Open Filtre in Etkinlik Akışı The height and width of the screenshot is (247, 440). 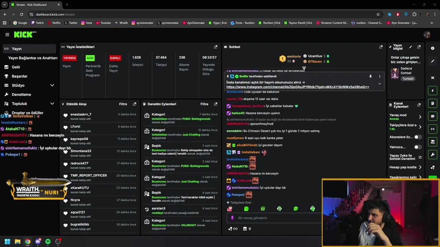123,104
